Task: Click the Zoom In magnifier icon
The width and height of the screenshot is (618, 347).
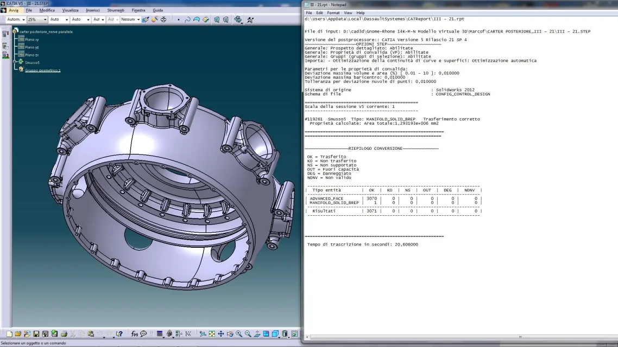Action: coord(239,334)
